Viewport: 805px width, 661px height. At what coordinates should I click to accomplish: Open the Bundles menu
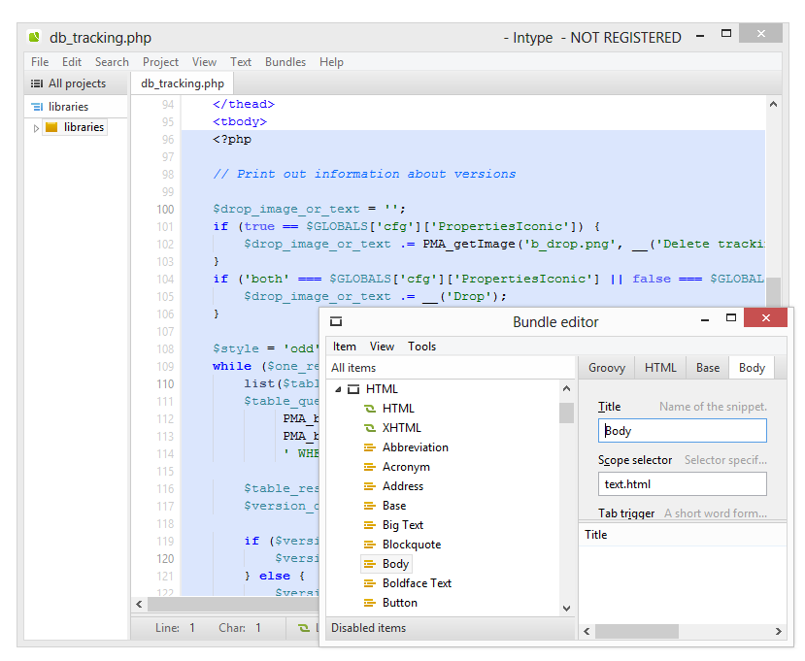(285, 62)
